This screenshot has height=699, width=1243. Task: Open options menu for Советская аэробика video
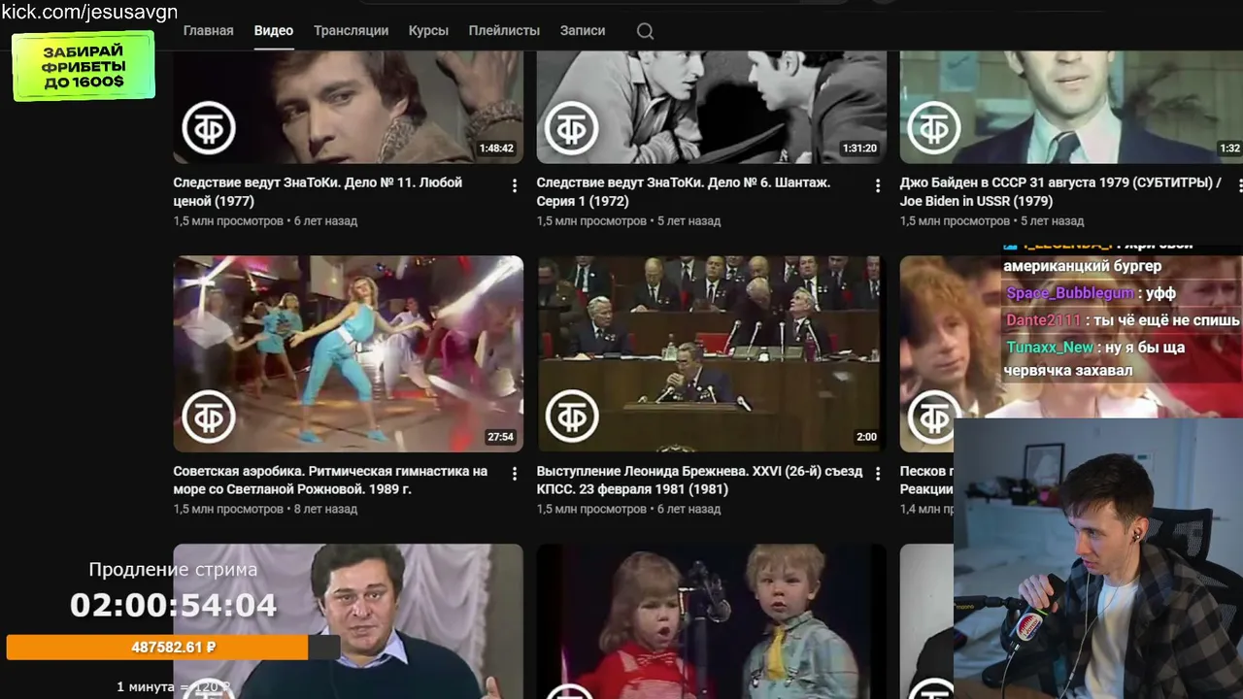(515, 474)
